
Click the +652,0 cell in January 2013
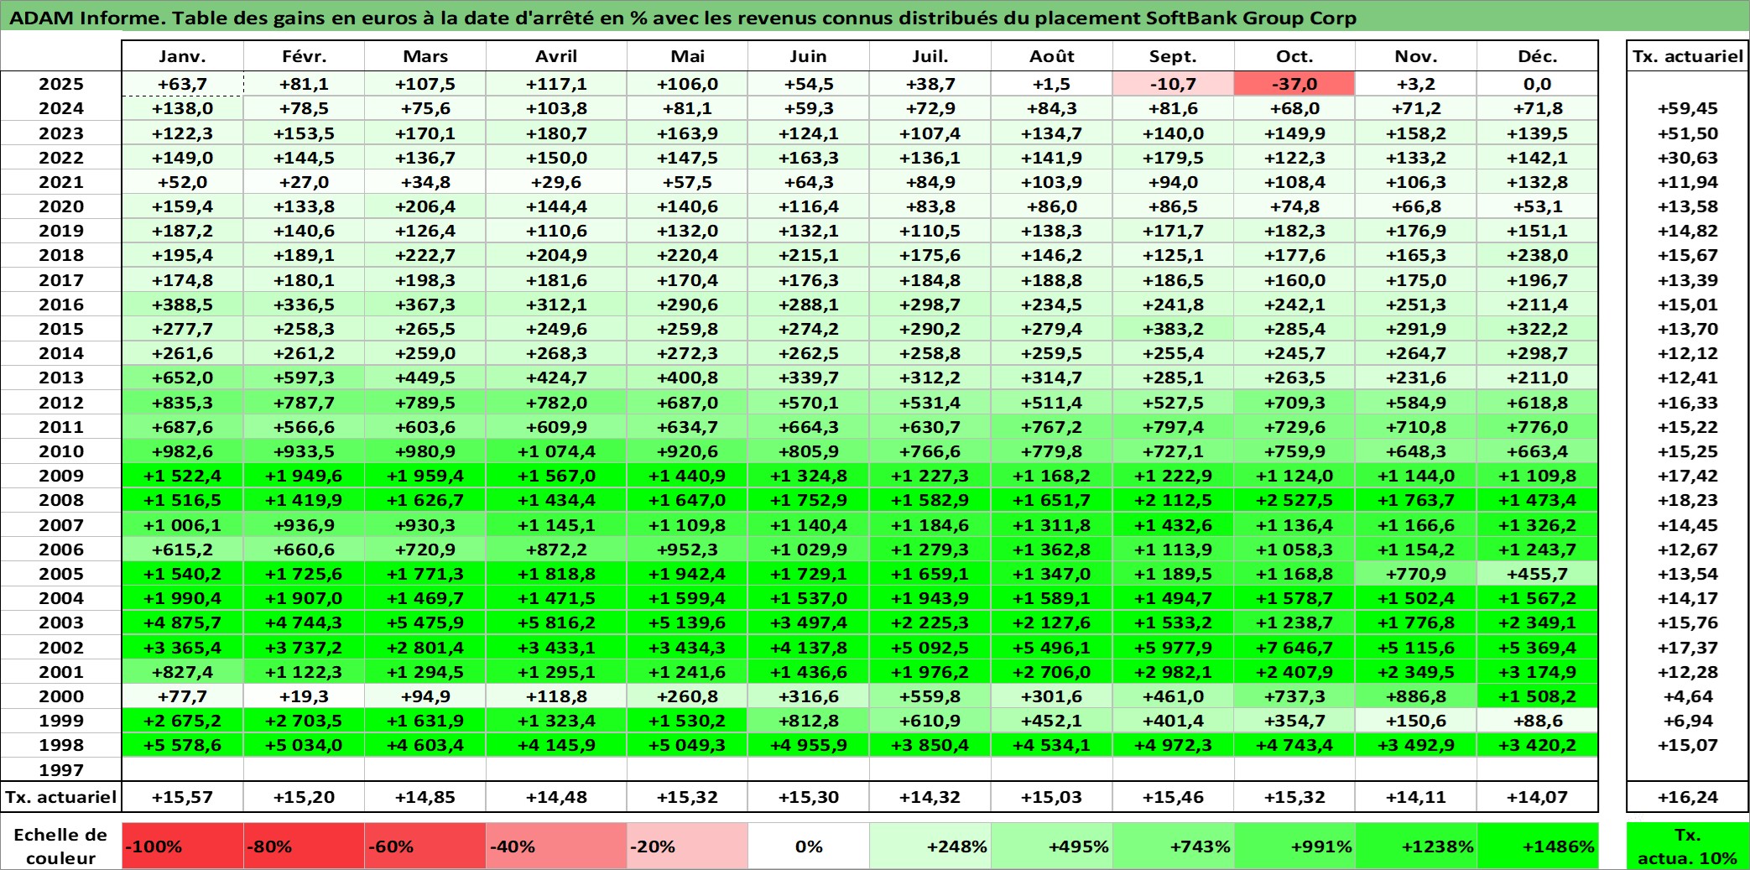(x=183, y=378)
